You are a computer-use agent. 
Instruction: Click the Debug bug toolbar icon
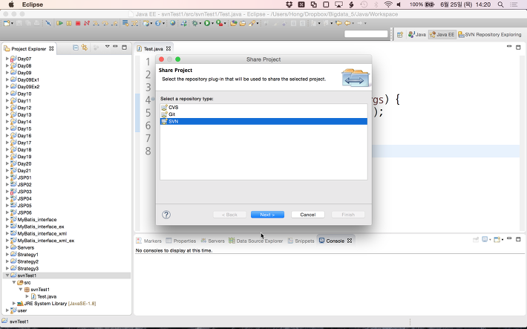(194, 23)
